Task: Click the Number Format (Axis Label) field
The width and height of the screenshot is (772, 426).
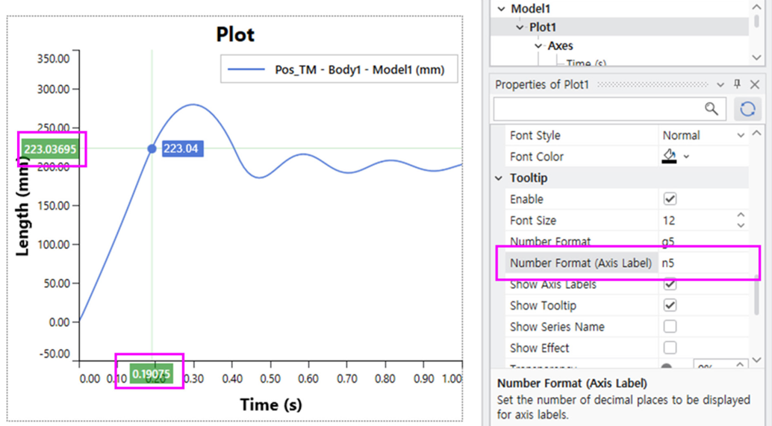Action: [706, 263]
